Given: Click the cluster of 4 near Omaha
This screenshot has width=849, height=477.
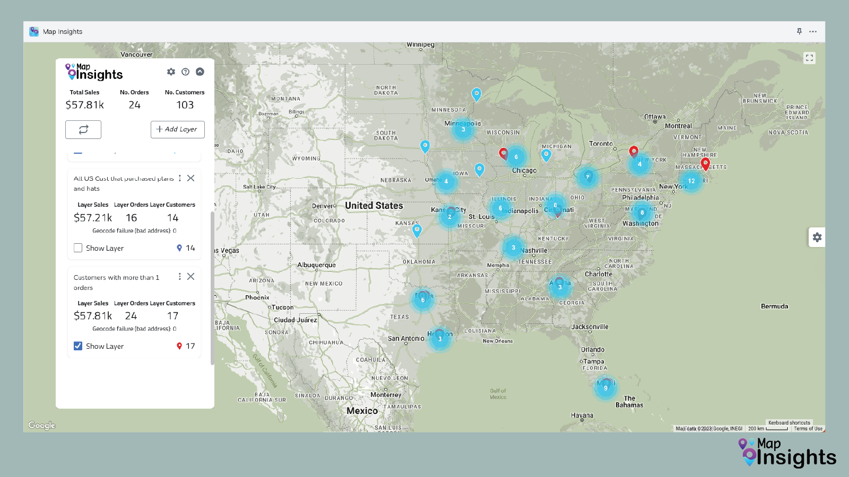Looking at the screenshot, I should click(x=446, y=181).
